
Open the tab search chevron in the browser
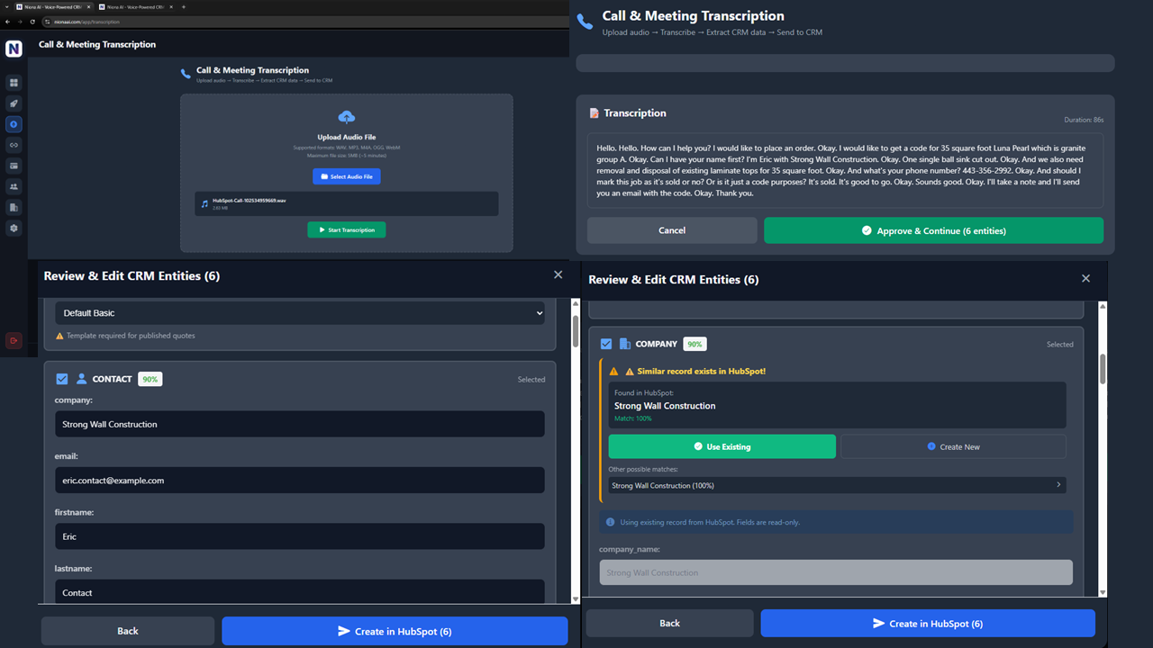click(x=5, y=6)
